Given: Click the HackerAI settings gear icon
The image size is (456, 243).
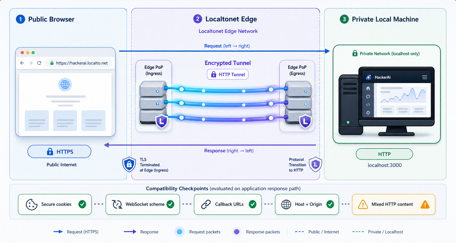Looking at the screenshot, I should point(368,112).
